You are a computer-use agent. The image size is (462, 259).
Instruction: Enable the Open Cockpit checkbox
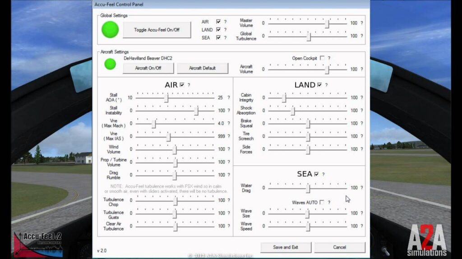point(322,58)
